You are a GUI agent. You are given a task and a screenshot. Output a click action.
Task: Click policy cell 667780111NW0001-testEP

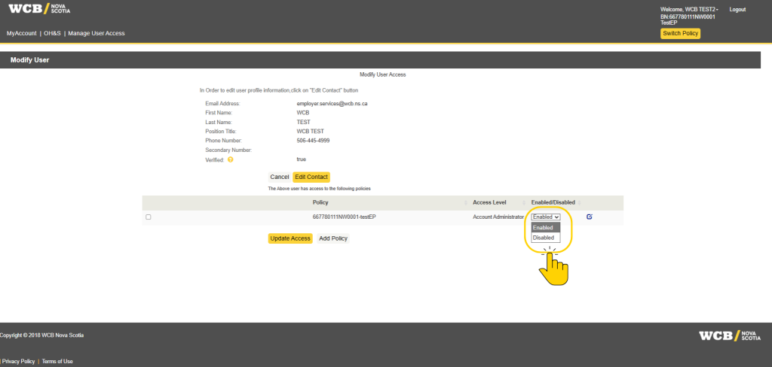[x=345, y=217]
